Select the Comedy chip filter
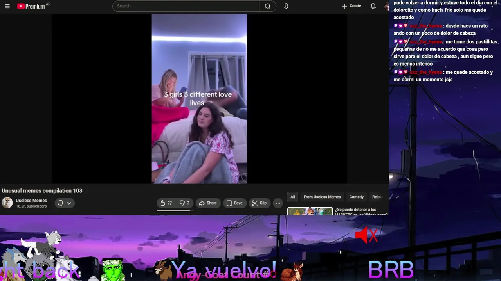 click(x=357, y=197)
